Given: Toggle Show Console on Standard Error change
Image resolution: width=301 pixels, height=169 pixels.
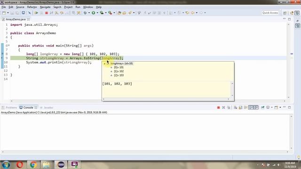Looking at the screenshot, I should click(x=256, y=108).
